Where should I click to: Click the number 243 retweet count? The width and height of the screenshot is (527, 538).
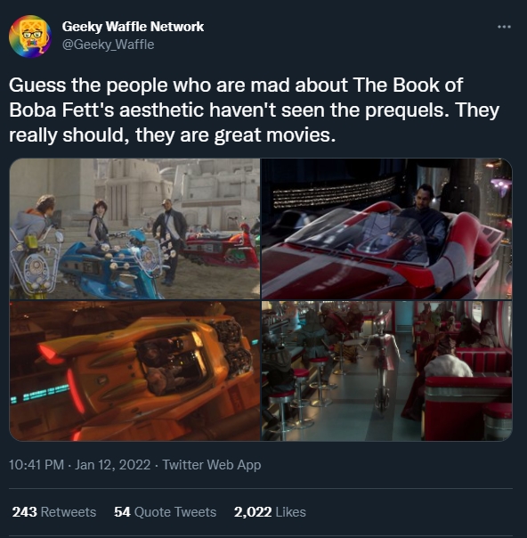point(25,512)
